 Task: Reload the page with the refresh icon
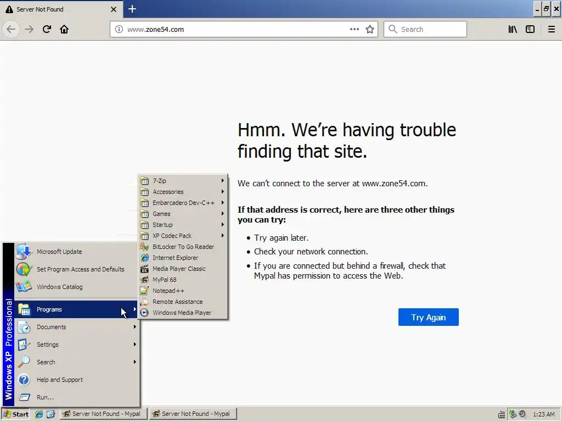[x=47, y=29]
